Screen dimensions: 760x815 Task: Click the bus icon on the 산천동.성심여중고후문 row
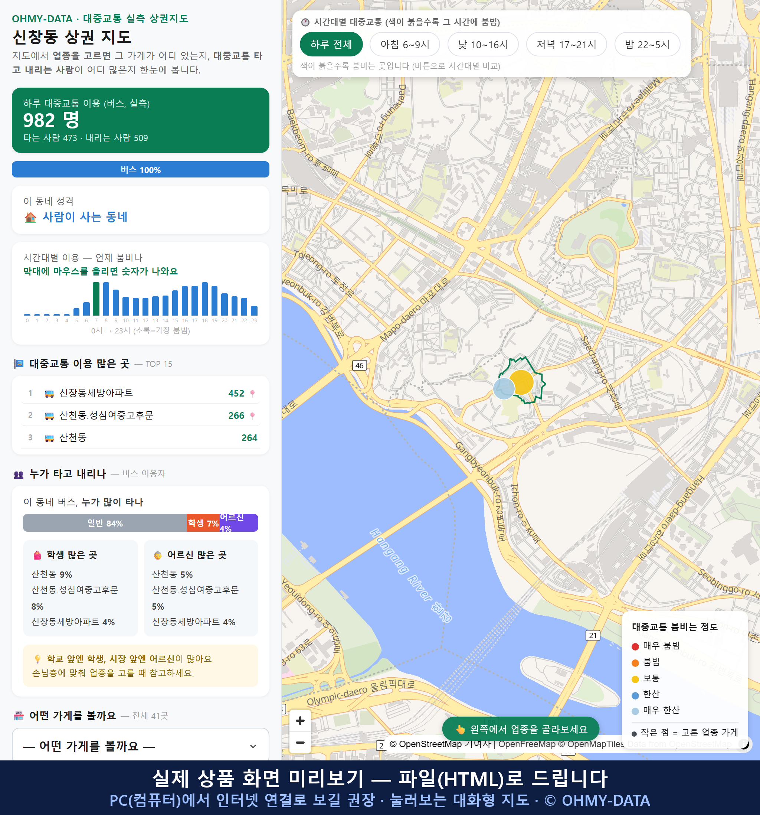coord(49,416)
